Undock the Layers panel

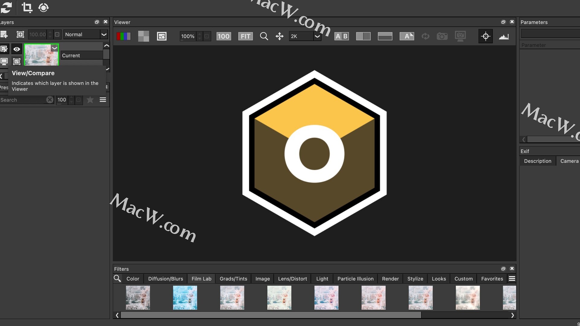click(x=97, y=22)
